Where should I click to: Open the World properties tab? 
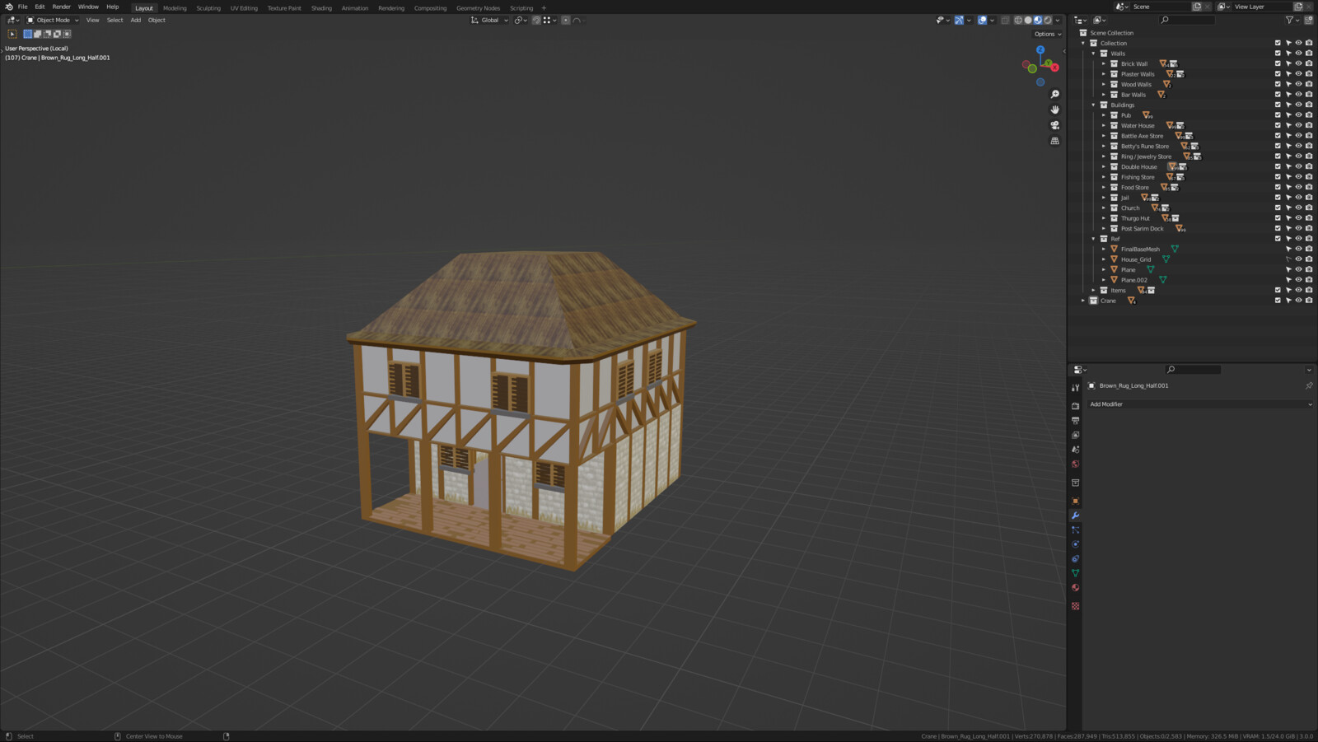(1075, 464)
